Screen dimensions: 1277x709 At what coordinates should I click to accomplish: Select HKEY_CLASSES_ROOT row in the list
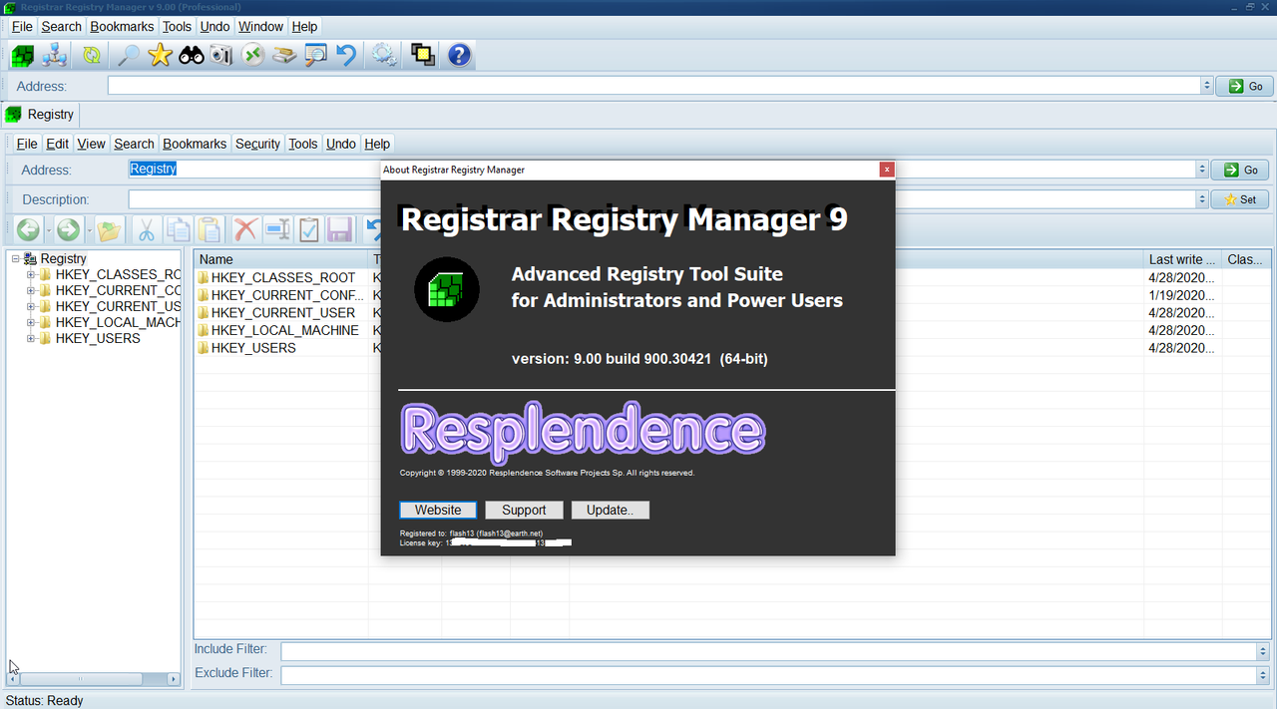click(x=732, y=277)
